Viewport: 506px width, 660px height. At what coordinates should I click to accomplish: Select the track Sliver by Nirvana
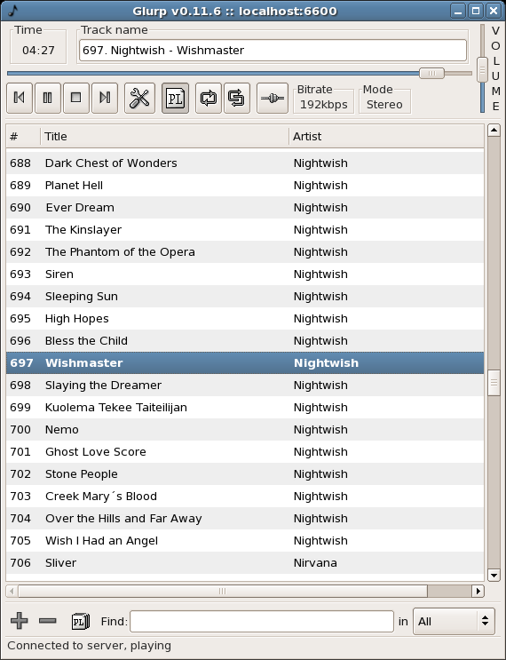245,563
